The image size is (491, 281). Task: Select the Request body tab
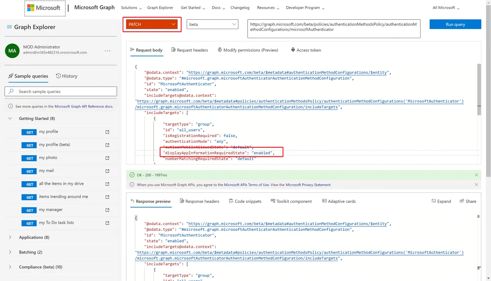pos(146,50)
